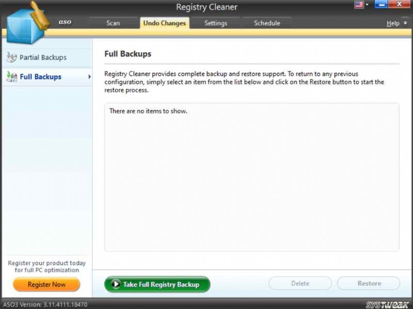Open the Scan tab
413x309 pixels.
click(x=113, y=23)
